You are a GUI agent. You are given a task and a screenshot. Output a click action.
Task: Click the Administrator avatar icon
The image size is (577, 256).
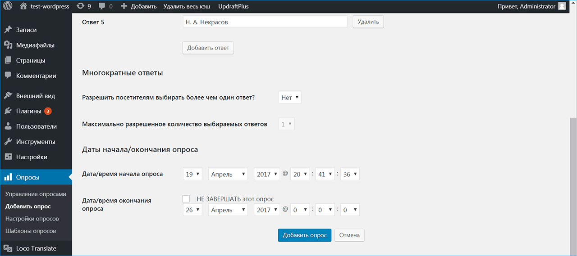[562, 6]
